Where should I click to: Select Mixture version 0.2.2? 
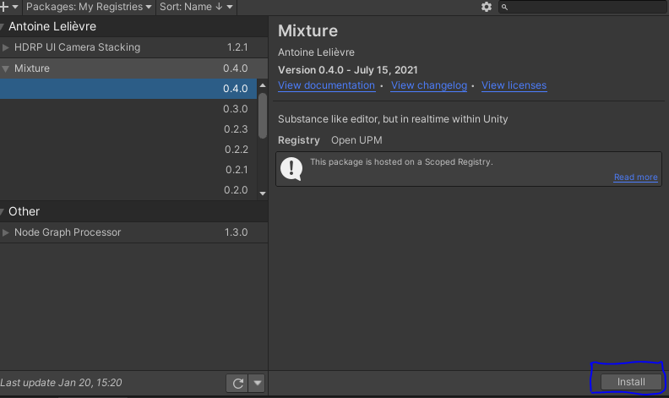(x=128, y=150)
